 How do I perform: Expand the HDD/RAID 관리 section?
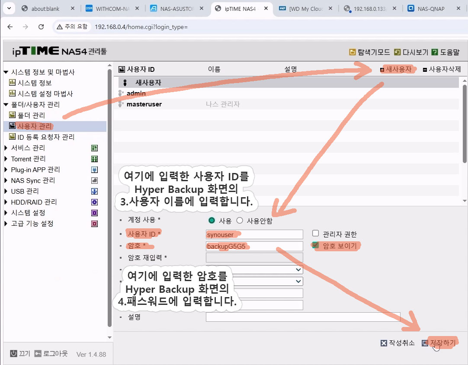click(6, 202)
